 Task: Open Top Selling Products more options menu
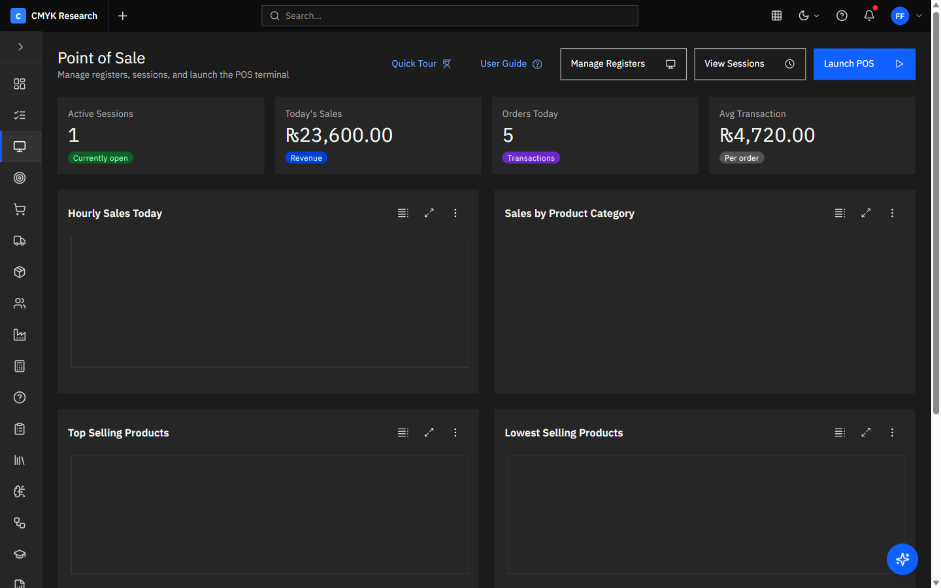coord(455,433)
